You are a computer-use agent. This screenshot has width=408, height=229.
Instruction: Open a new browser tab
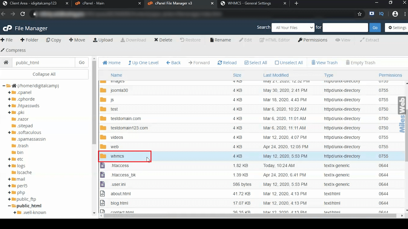(x=296, y=3)
